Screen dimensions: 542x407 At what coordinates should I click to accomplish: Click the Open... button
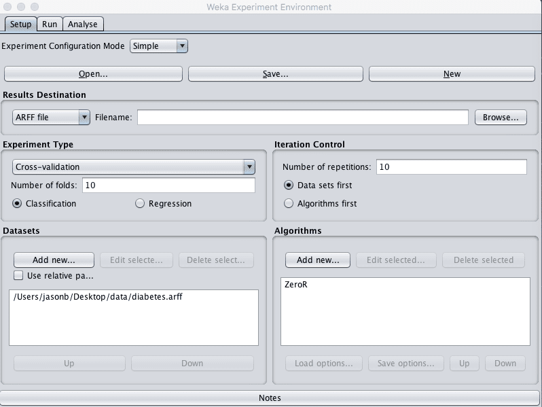(93, 74)
